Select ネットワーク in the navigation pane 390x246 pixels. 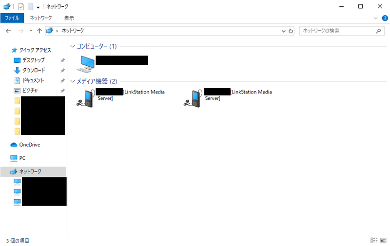[x=33, y=171]
